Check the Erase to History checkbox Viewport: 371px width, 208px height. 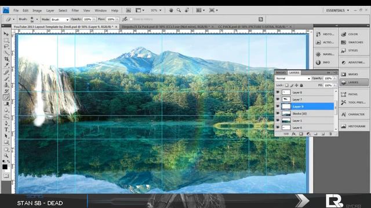click(x=131, y=19)
